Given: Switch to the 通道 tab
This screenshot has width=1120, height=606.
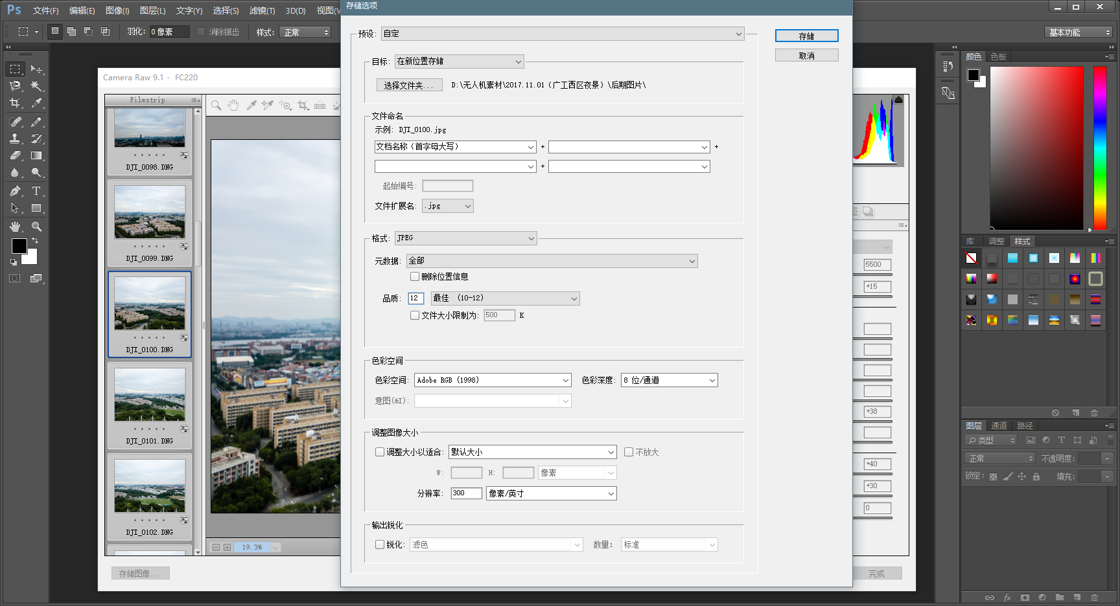Looking at the screenshot, I should coord(999,425).
